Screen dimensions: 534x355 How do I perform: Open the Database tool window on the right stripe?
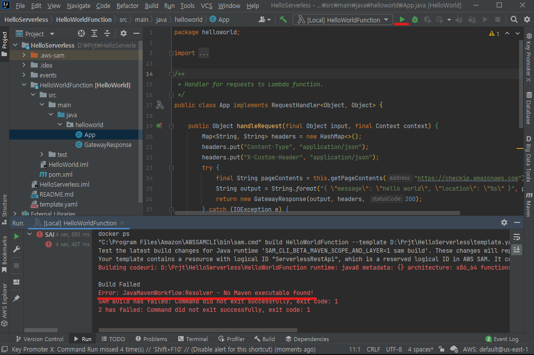[529, 108]
